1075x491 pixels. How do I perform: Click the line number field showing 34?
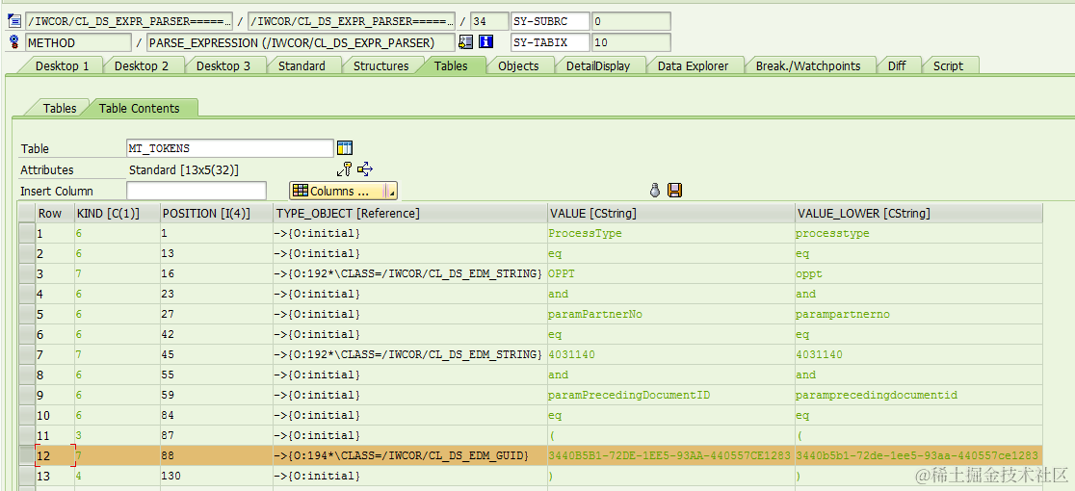(x=489, y=21)
